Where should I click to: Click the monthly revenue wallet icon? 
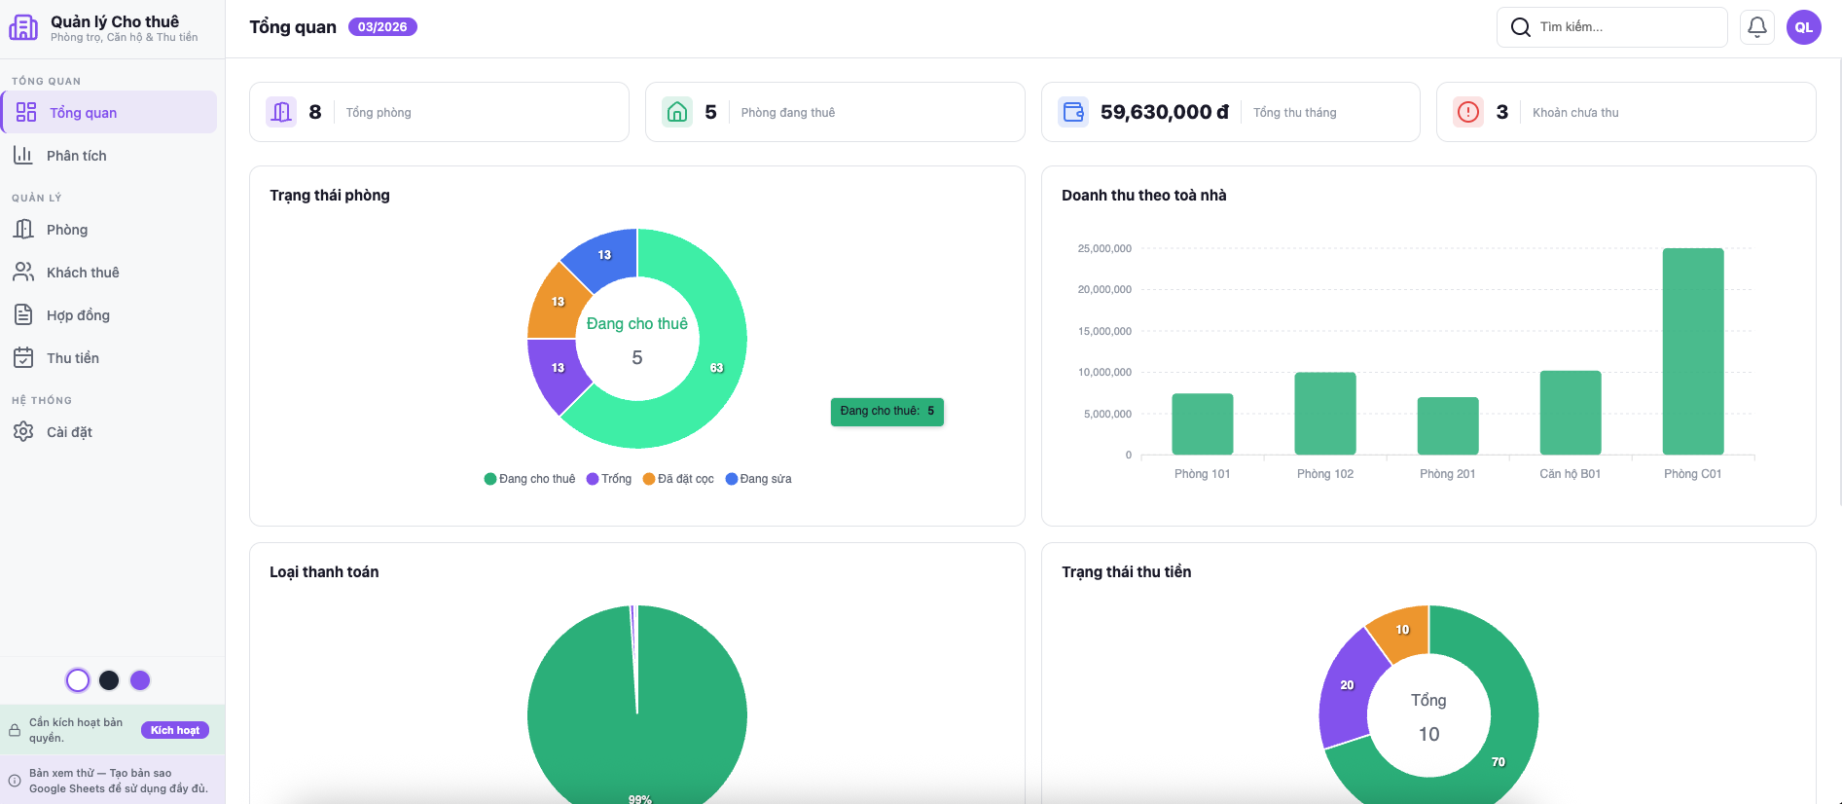coord(1072,112)
